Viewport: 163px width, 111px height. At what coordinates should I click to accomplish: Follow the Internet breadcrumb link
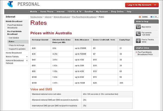(48, 17)
